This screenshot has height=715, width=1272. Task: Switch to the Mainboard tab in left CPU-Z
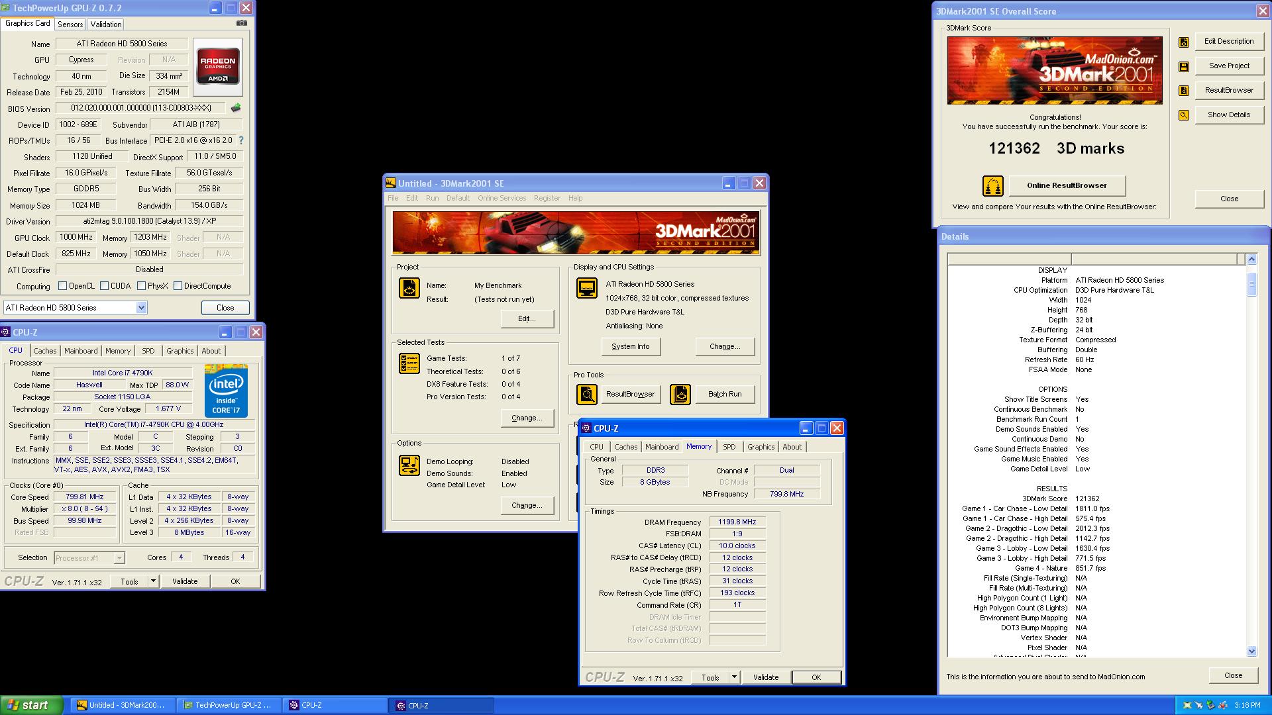tap(81, 351)
